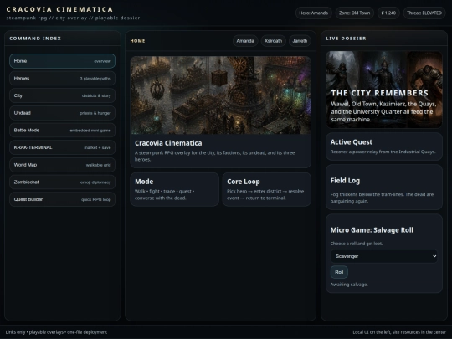Open the Heroes command entry

62,79
